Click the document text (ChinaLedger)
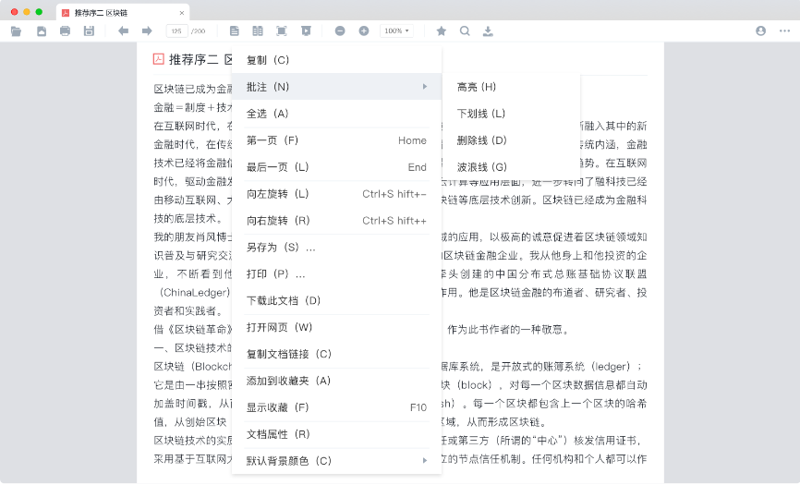The height and width of the screenshot is (485, 800). tap(194, 293)
